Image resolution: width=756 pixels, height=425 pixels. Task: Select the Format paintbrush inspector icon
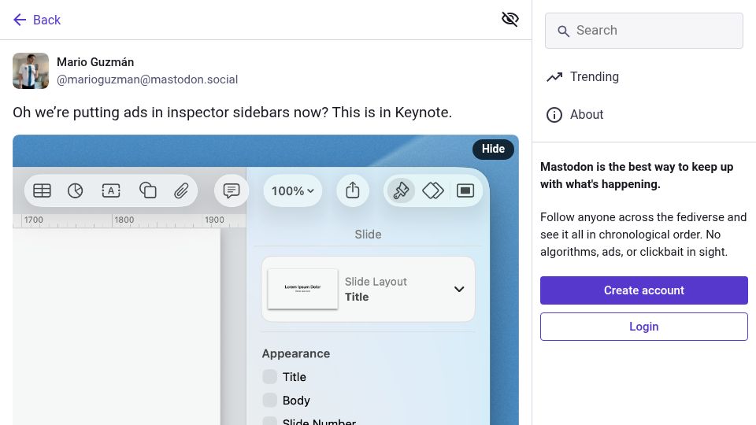tap(401, 190)
